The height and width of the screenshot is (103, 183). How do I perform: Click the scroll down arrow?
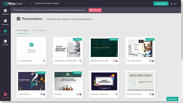point(182,100)
